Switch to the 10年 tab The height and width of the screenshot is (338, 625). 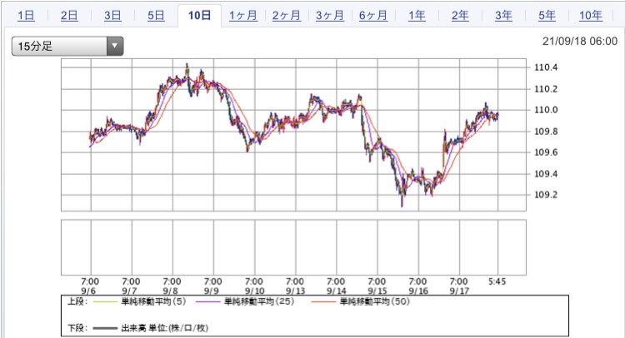tap(591, 16)
